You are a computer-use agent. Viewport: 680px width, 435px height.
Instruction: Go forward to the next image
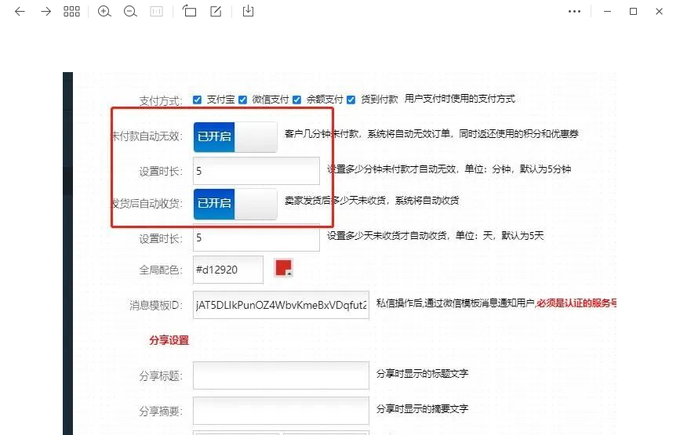click(45, 12)
